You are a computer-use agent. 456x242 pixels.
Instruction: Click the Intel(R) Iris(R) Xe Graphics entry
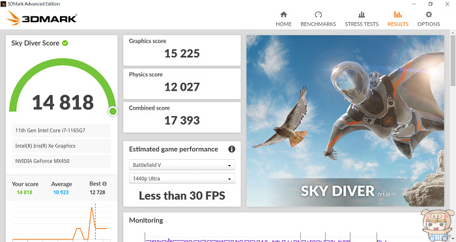coord(61,146)
